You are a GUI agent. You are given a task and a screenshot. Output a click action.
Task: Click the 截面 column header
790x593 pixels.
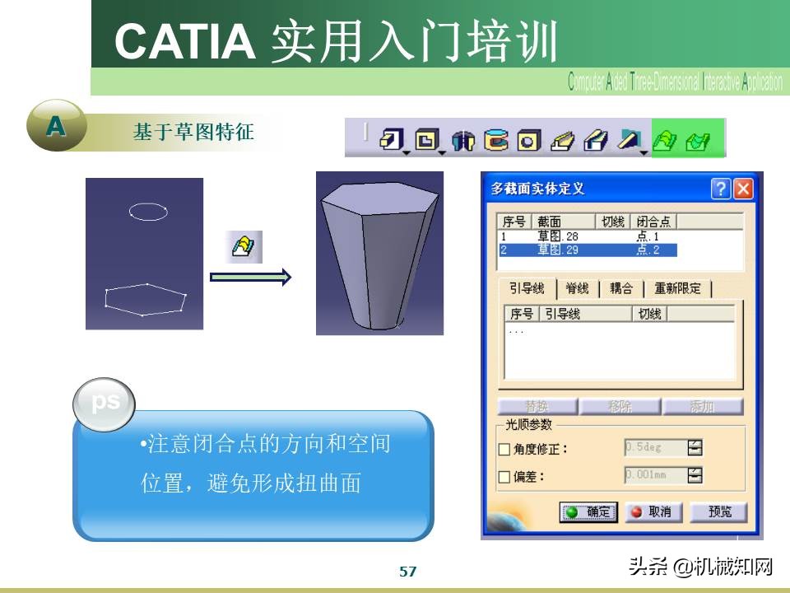[564, 222]
